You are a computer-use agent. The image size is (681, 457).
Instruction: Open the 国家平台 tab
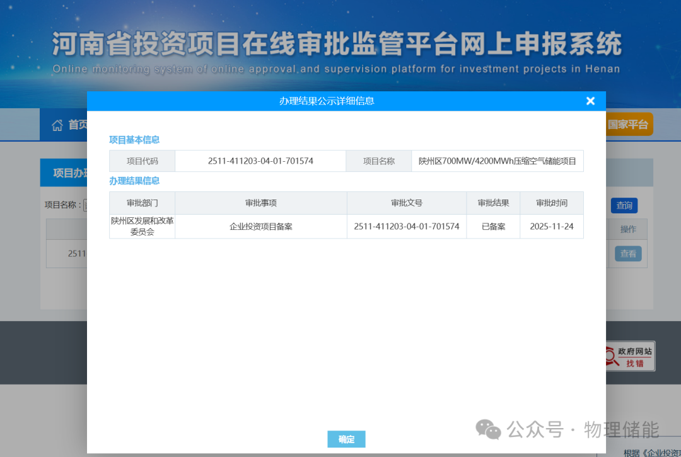[x=628, y=125]
